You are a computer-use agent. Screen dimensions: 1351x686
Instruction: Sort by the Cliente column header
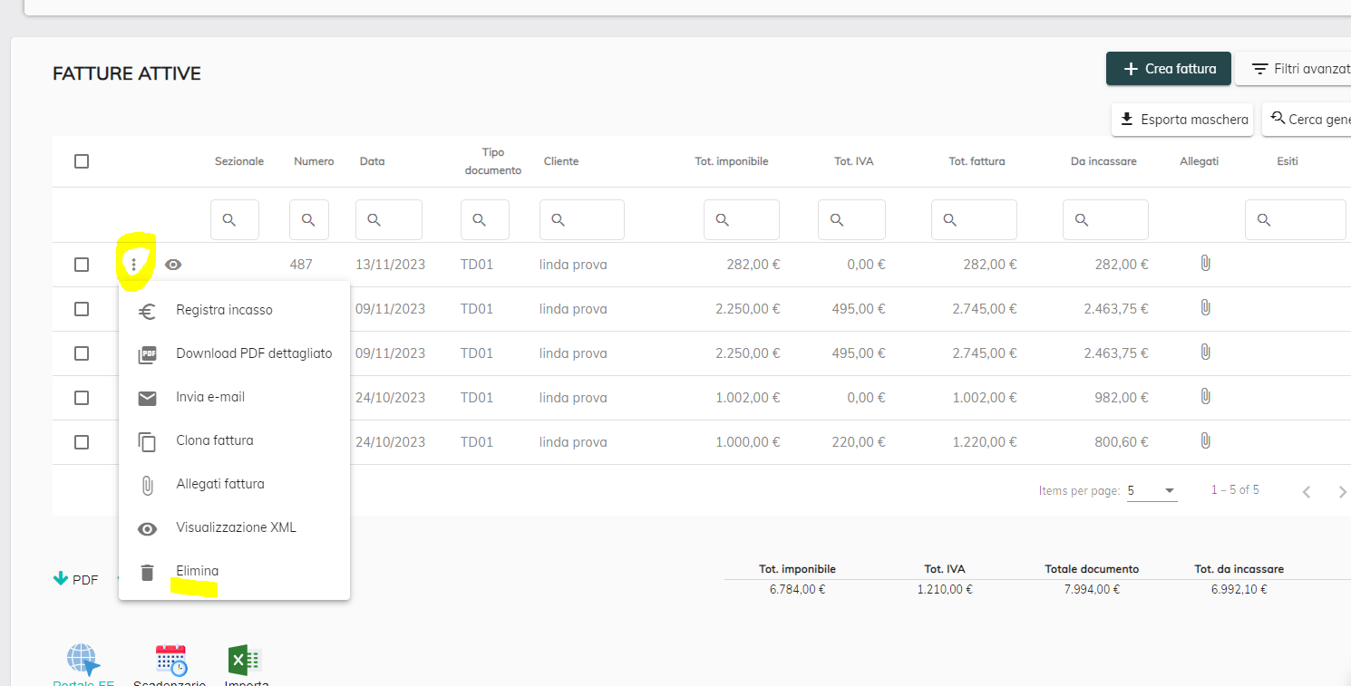(x=561, y=161)
